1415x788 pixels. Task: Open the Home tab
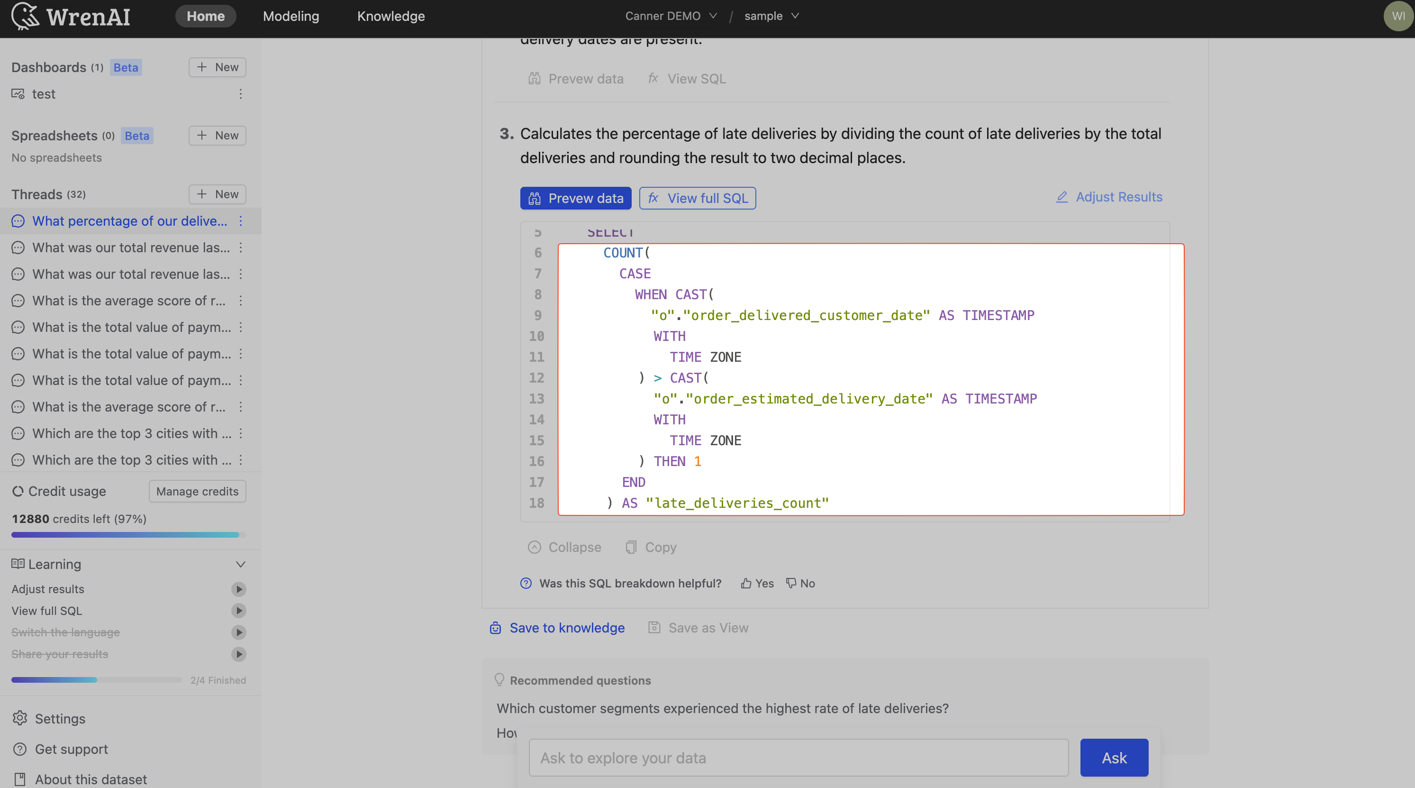point(206,16)
